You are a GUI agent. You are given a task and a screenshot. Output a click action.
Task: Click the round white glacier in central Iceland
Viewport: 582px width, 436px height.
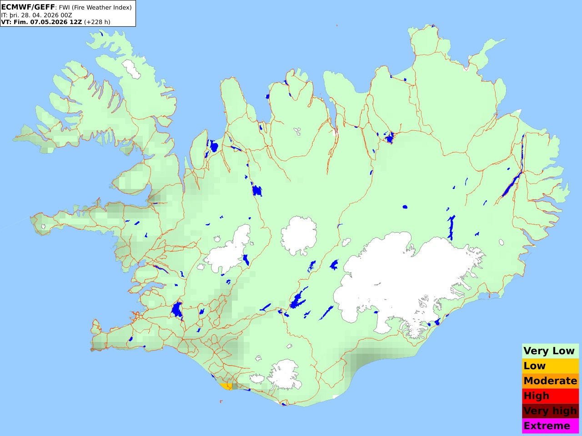pos(299,236)
